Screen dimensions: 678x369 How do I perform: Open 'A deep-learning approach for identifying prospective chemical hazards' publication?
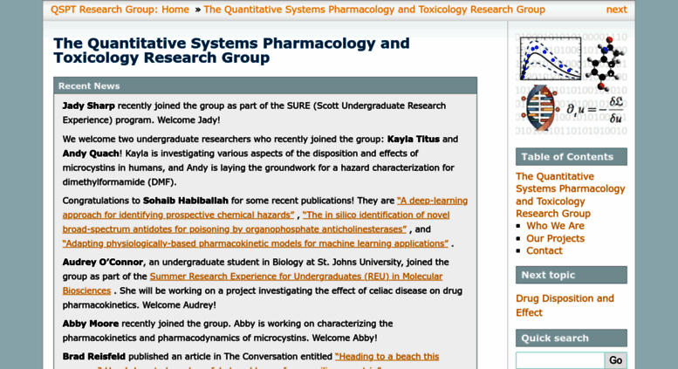(265, 208)
